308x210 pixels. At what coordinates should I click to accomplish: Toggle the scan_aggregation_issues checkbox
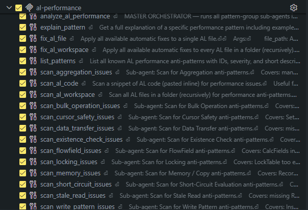(22, 72)
